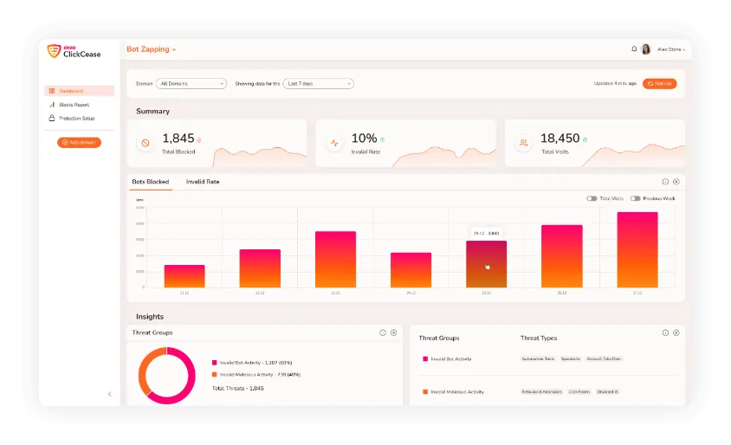Open the All Domains dropdown
Screen dimensions: 731x445
pyautogui.click(x=191, y=83)
